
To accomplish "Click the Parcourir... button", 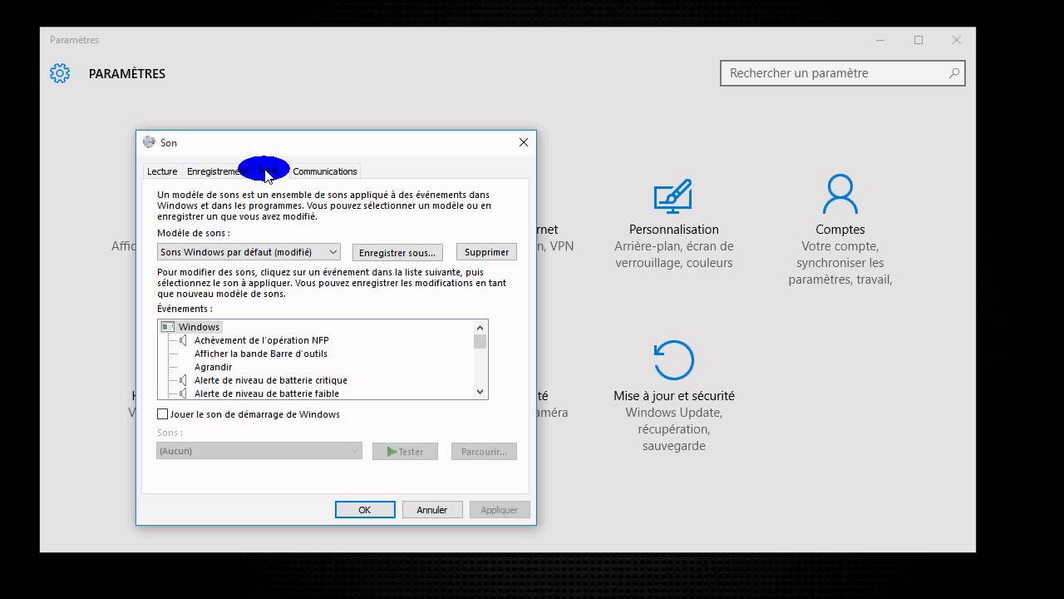I will 484,452.
